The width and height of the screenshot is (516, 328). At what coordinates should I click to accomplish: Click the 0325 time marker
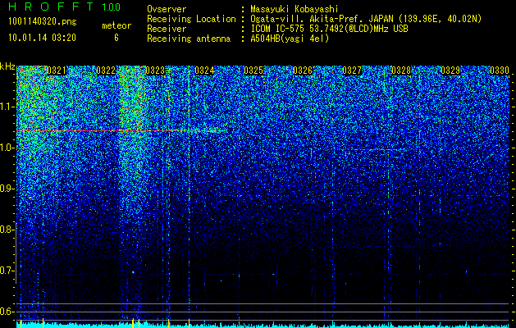[253, 71]
